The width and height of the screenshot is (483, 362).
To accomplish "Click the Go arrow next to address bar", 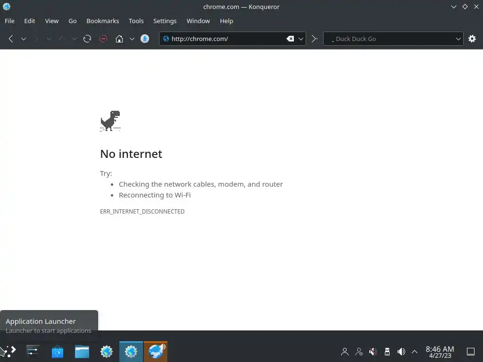I will (314, 39).
